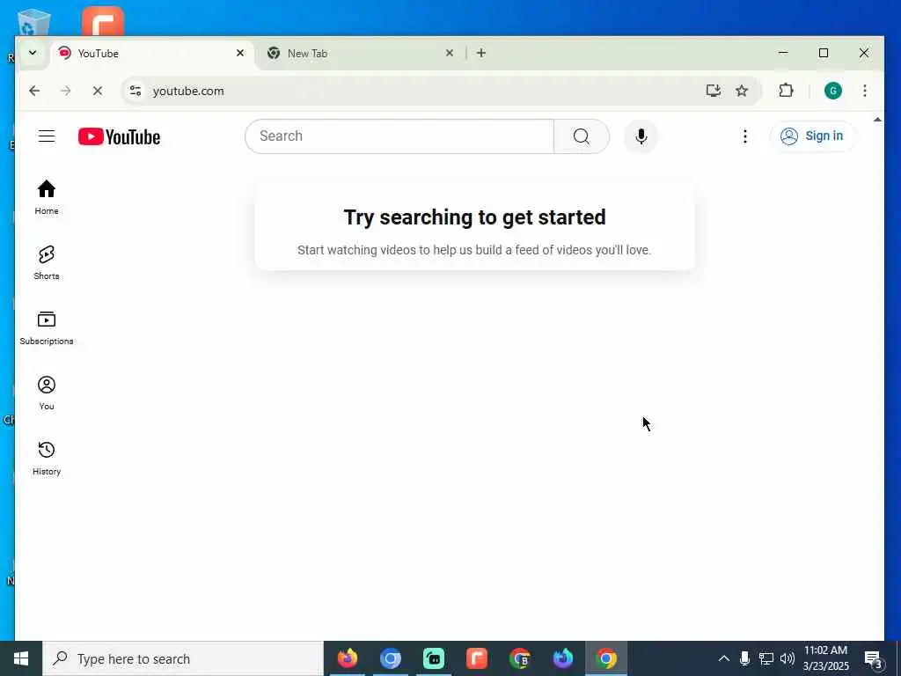Open Shorts from the sidebar
The width and height of the screenshot is (901, 676).
pos(47,262)
